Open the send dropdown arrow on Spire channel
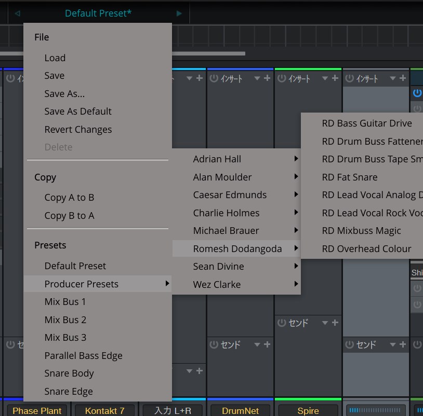Image resolution: width=423 pixels, height=416 pixels. pos(324,323)
